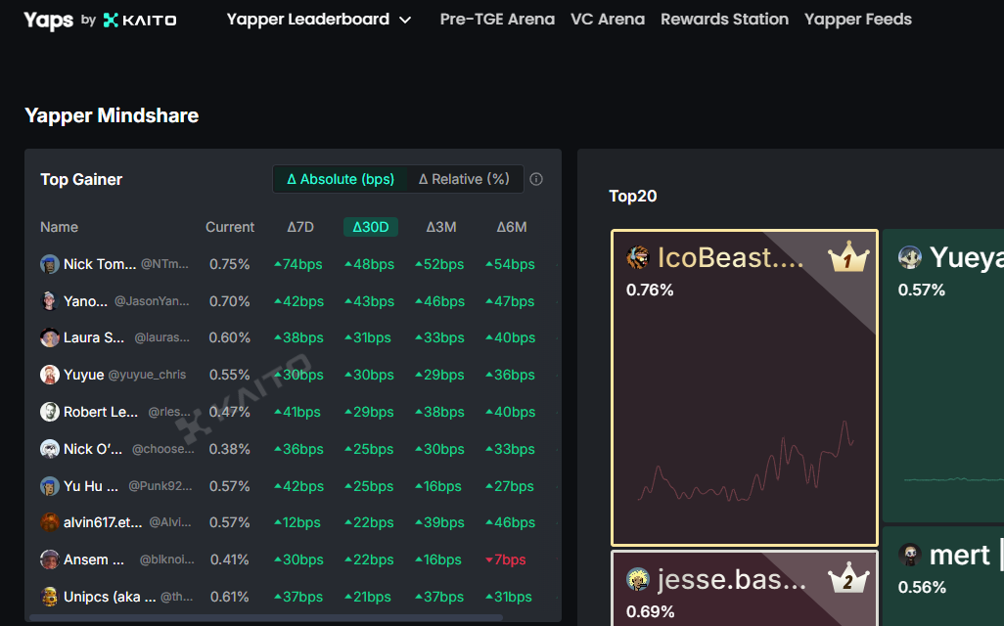Click the gold crown rank 1 badge
Screen dimensions: 1004x626
(x=847, y=259)
